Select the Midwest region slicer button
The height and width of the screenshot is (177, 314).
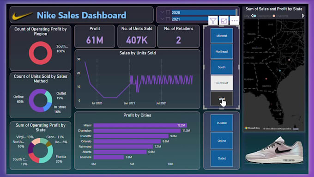click(x=222, y=36)
